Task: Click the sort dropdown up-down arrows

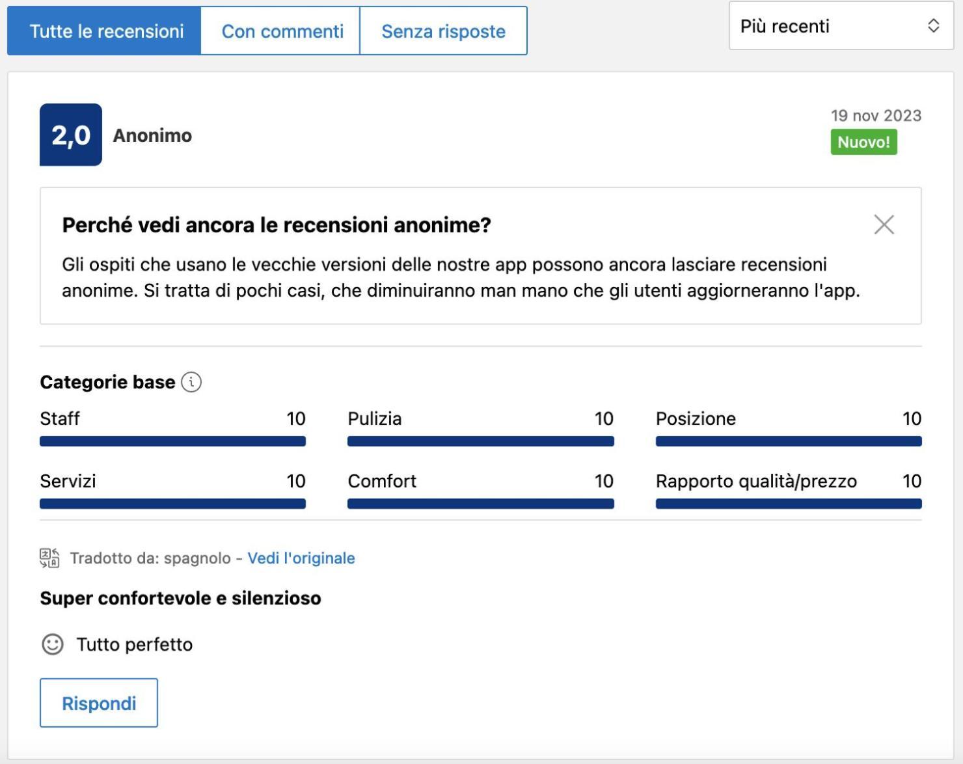Action: pyautogui.click(x=933, y=26)
